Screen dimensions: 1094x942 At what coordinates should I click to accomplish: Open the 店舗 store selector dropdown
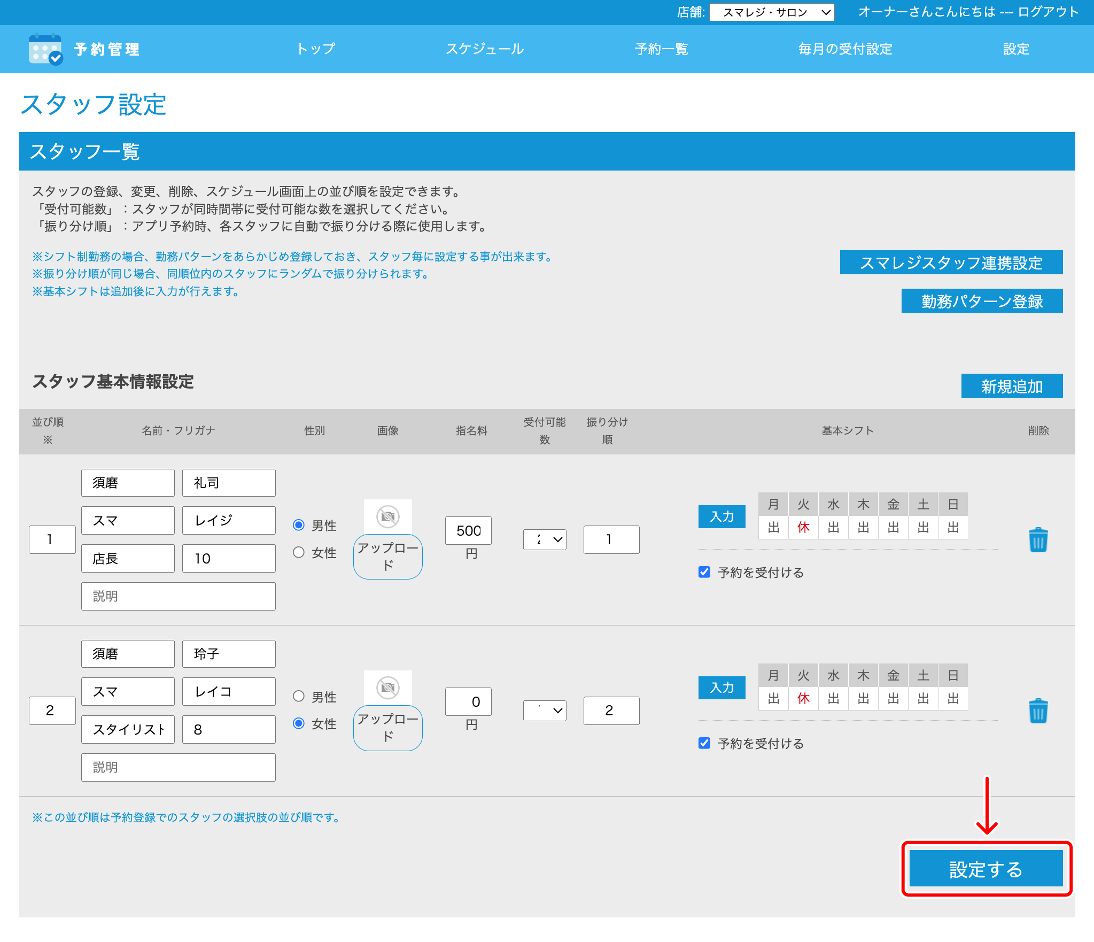(772, 12)
